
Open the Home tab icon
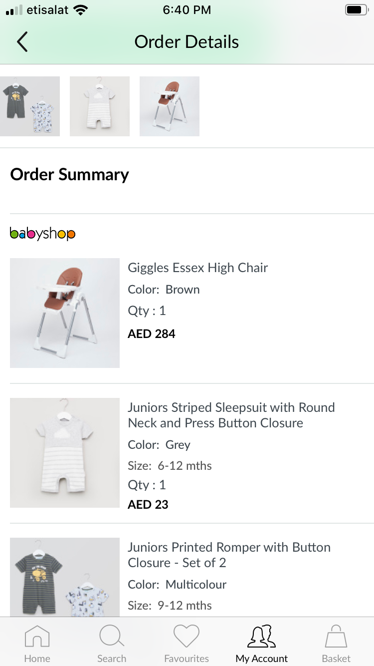click(37, 637)
